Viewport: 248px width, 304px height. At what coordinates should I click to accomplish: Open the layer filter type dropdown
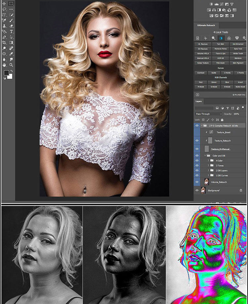pyautogui.click(x=204, y=108)
